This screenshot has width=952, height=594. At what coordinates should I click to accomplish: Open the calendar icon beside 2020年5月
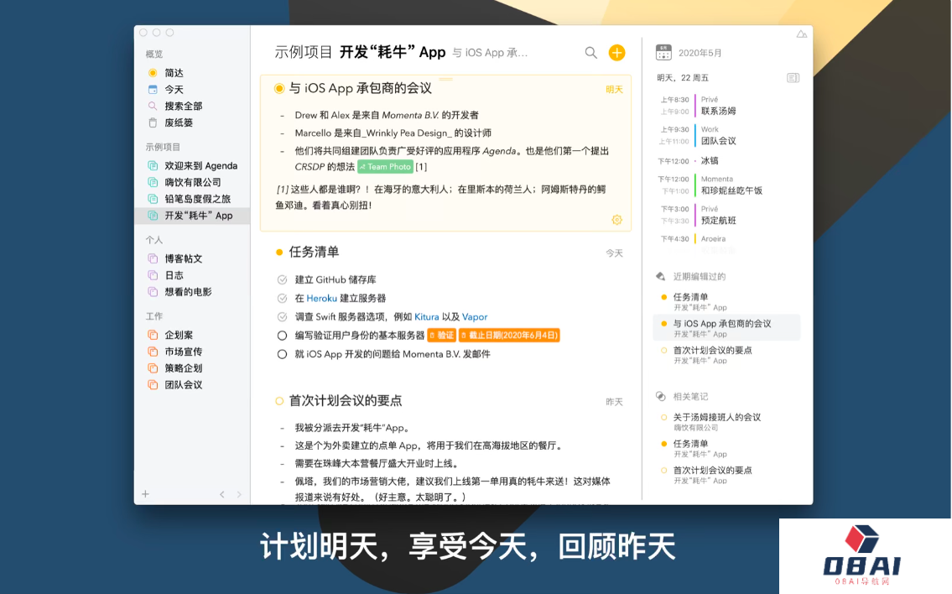tap(663, 53)
